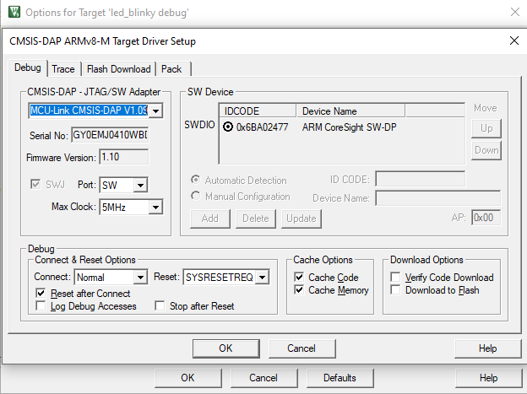
Task: Open the MCU-Link CMSIS-DAP adapter dropdown
Action: tap(156, 111)
